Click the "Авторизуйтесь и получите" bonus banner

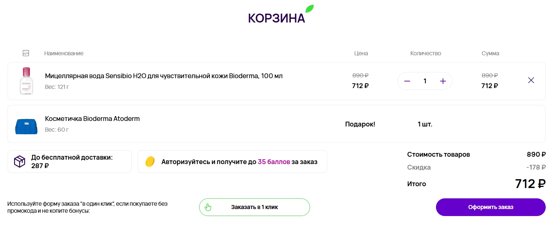click(232, 161)
